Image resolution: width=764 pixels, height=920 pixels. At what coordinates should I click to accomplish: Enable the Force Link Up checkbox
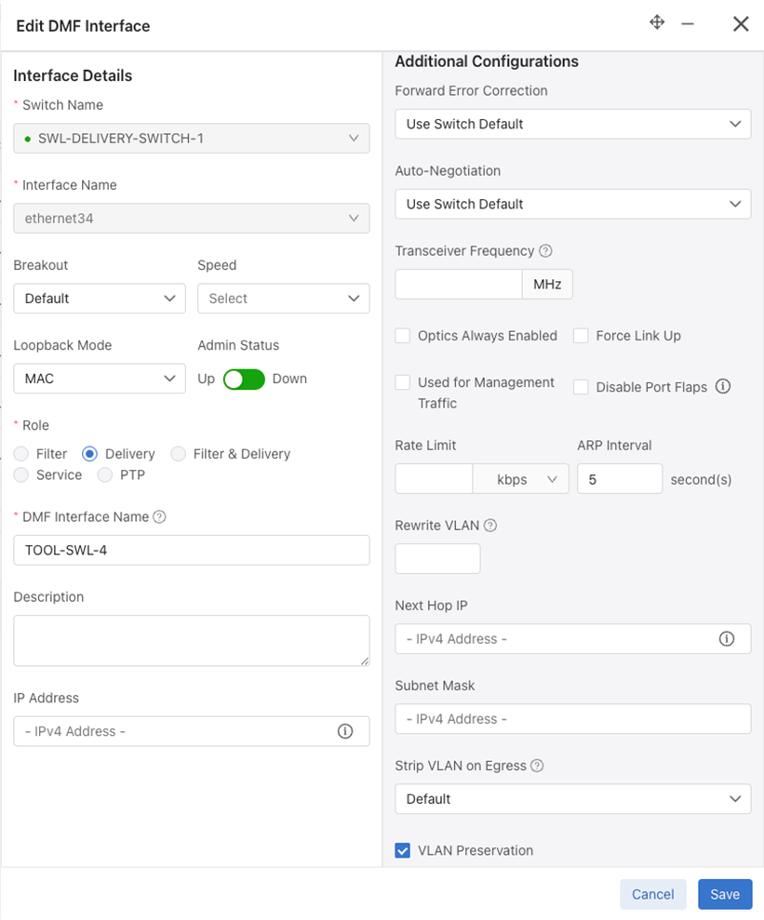pos(581,336)
